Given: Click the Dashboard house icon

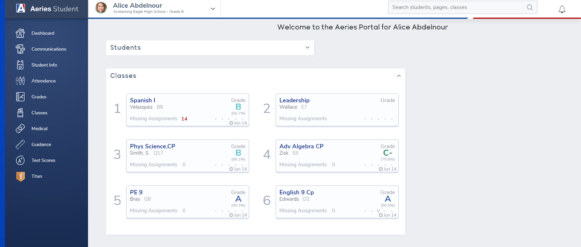Looking at the screenshot, I should [x=20, y=33].
